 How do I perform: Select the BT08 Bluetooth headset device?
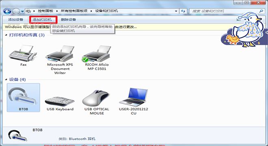click(23, 97)
